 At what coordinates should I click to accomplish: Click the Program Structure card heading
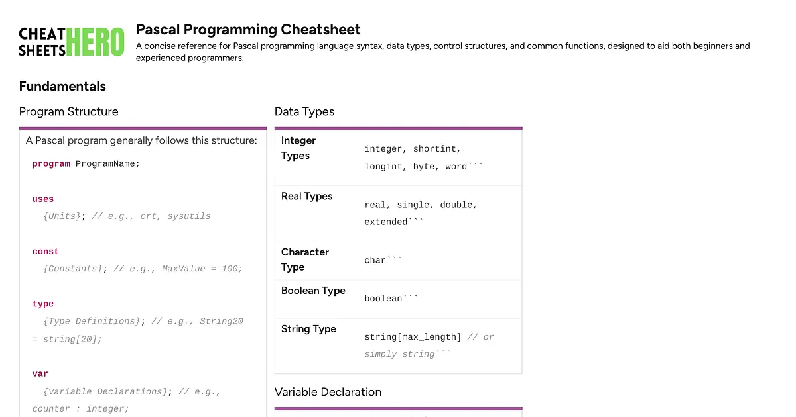[68, 111]
